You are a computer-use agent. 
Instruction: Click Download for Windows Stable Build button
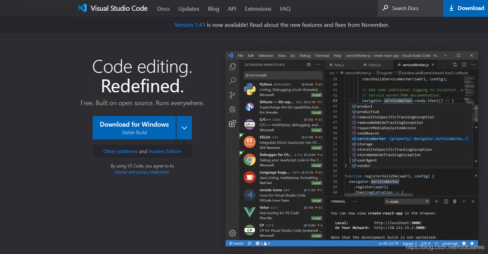point(134,128)
